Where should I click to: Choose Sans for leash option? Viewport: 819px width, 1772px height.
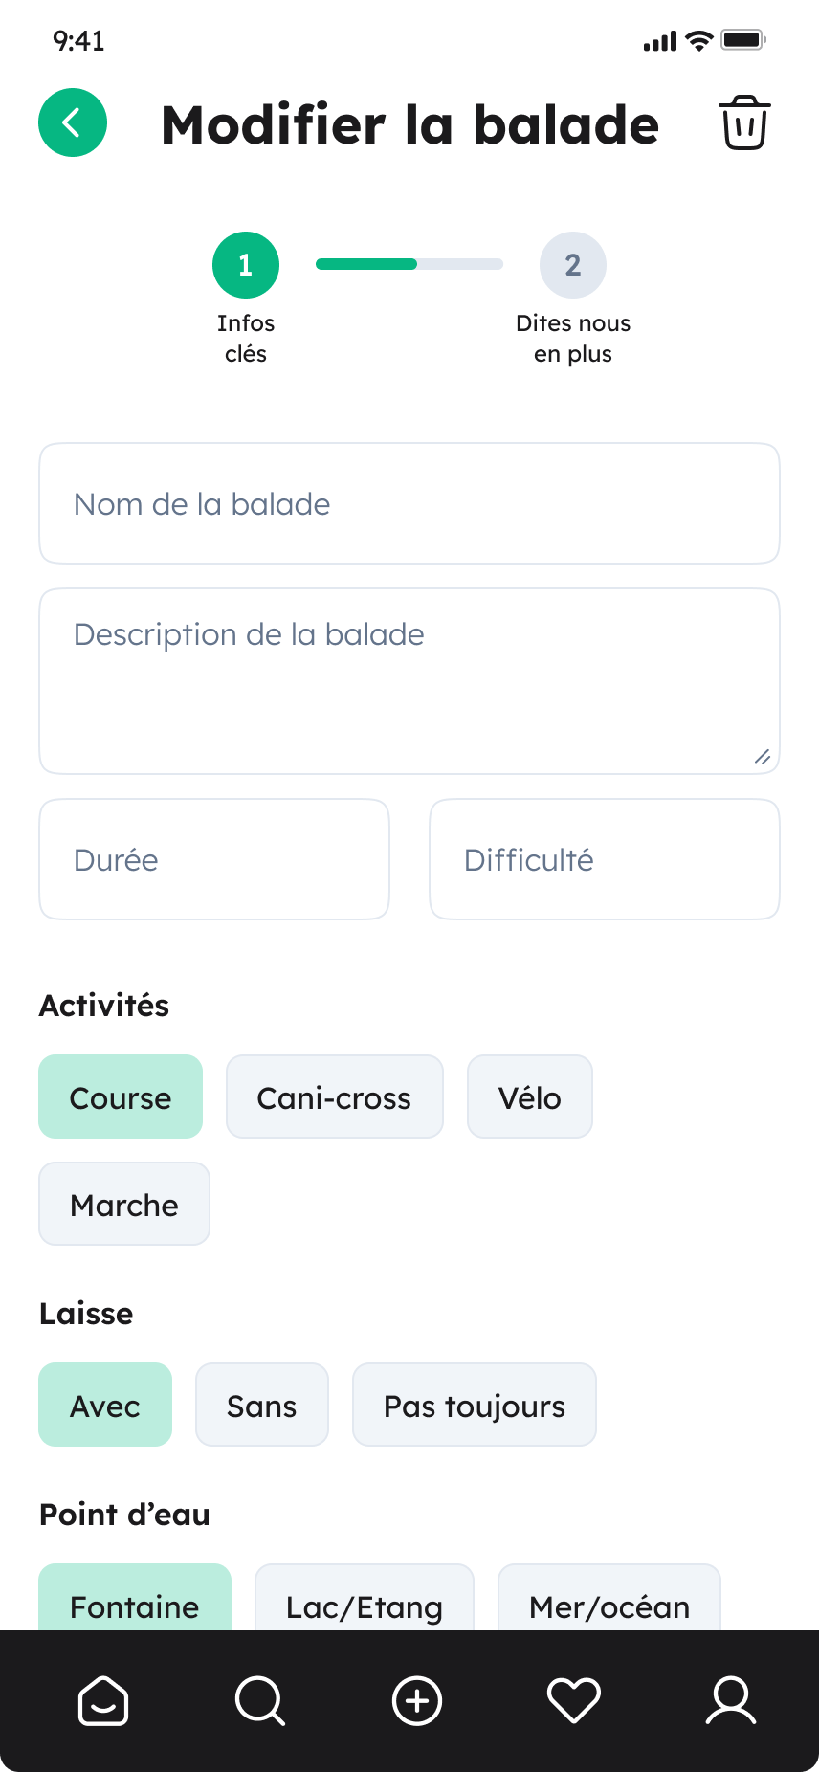pyautogui.click(x=262, y=1405)
